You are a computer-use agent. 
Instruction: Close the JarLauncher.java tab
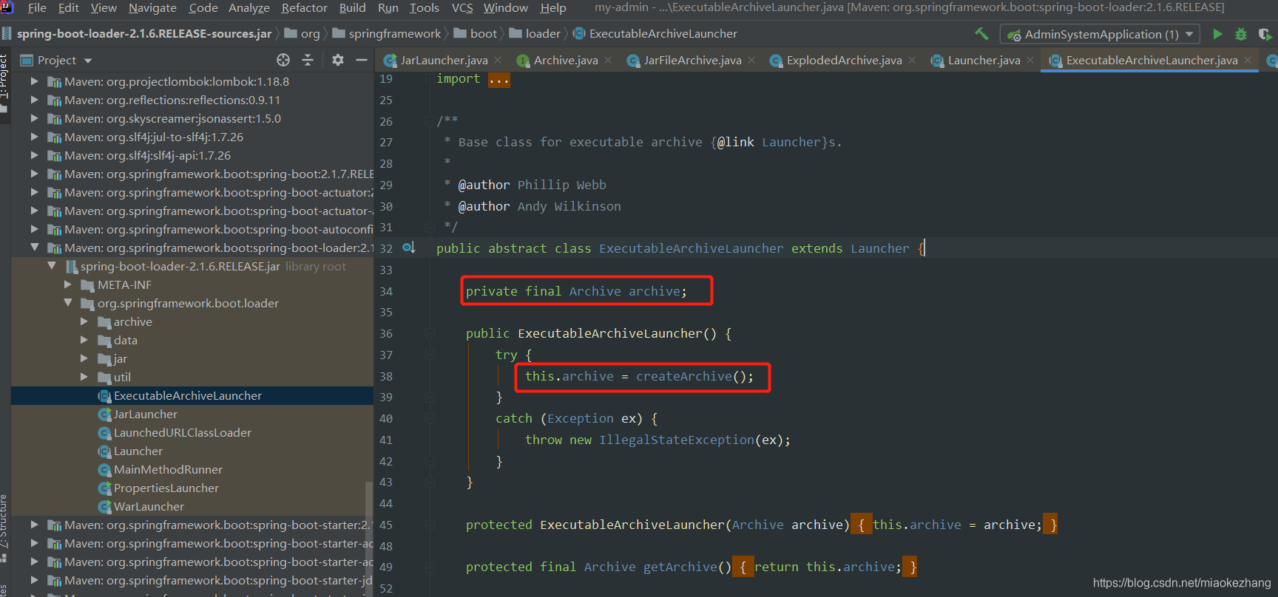tap(498, 60)
